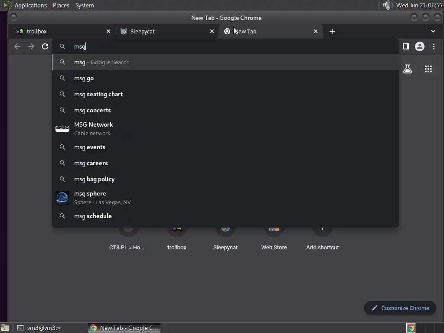This screenshot has width=444, height=333.
Task: Select 'msg concerts' suggestion
Action: (225, 110)
